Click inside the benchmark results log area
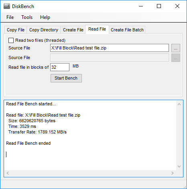This screenshot has width=187, height=189. pos(90,136)
